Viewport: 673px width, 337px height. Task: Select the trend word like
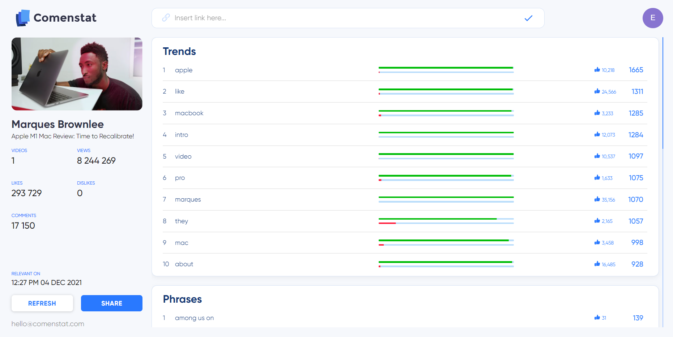pos(180,91)
